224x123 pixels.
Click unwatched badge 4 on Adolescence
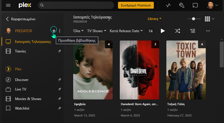(x=109, y=44)
